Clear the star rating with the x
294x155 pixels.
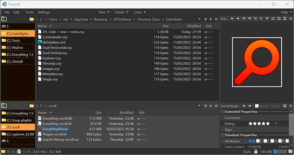276,123
